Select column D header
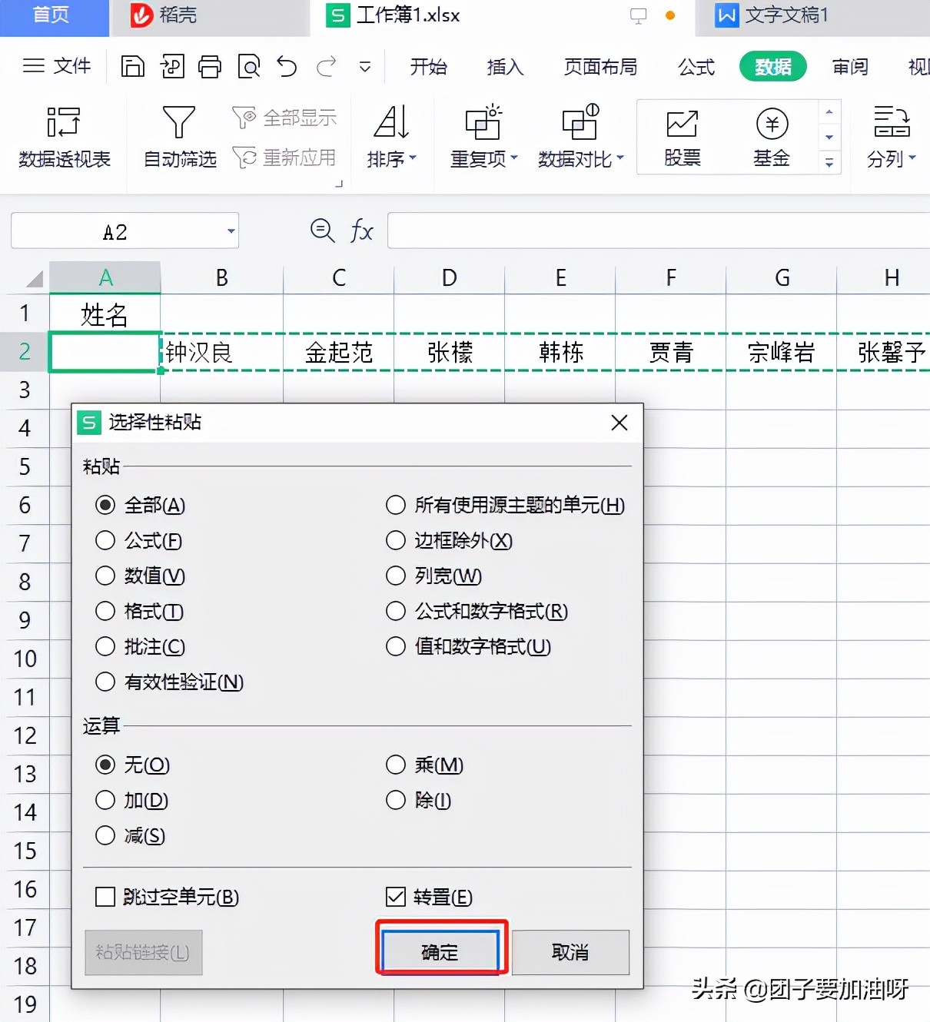The image size is (930, 1022). coord(450,278)
